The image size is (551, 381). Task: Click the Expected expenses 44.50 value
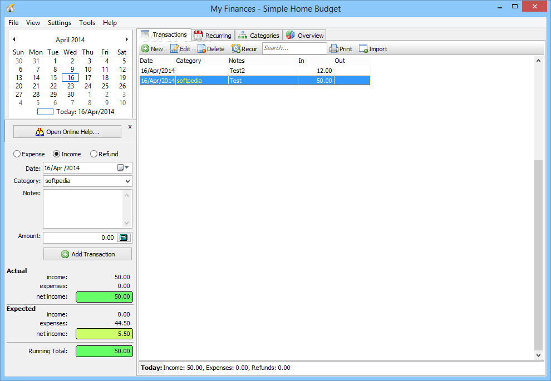(x=122, y=323)
